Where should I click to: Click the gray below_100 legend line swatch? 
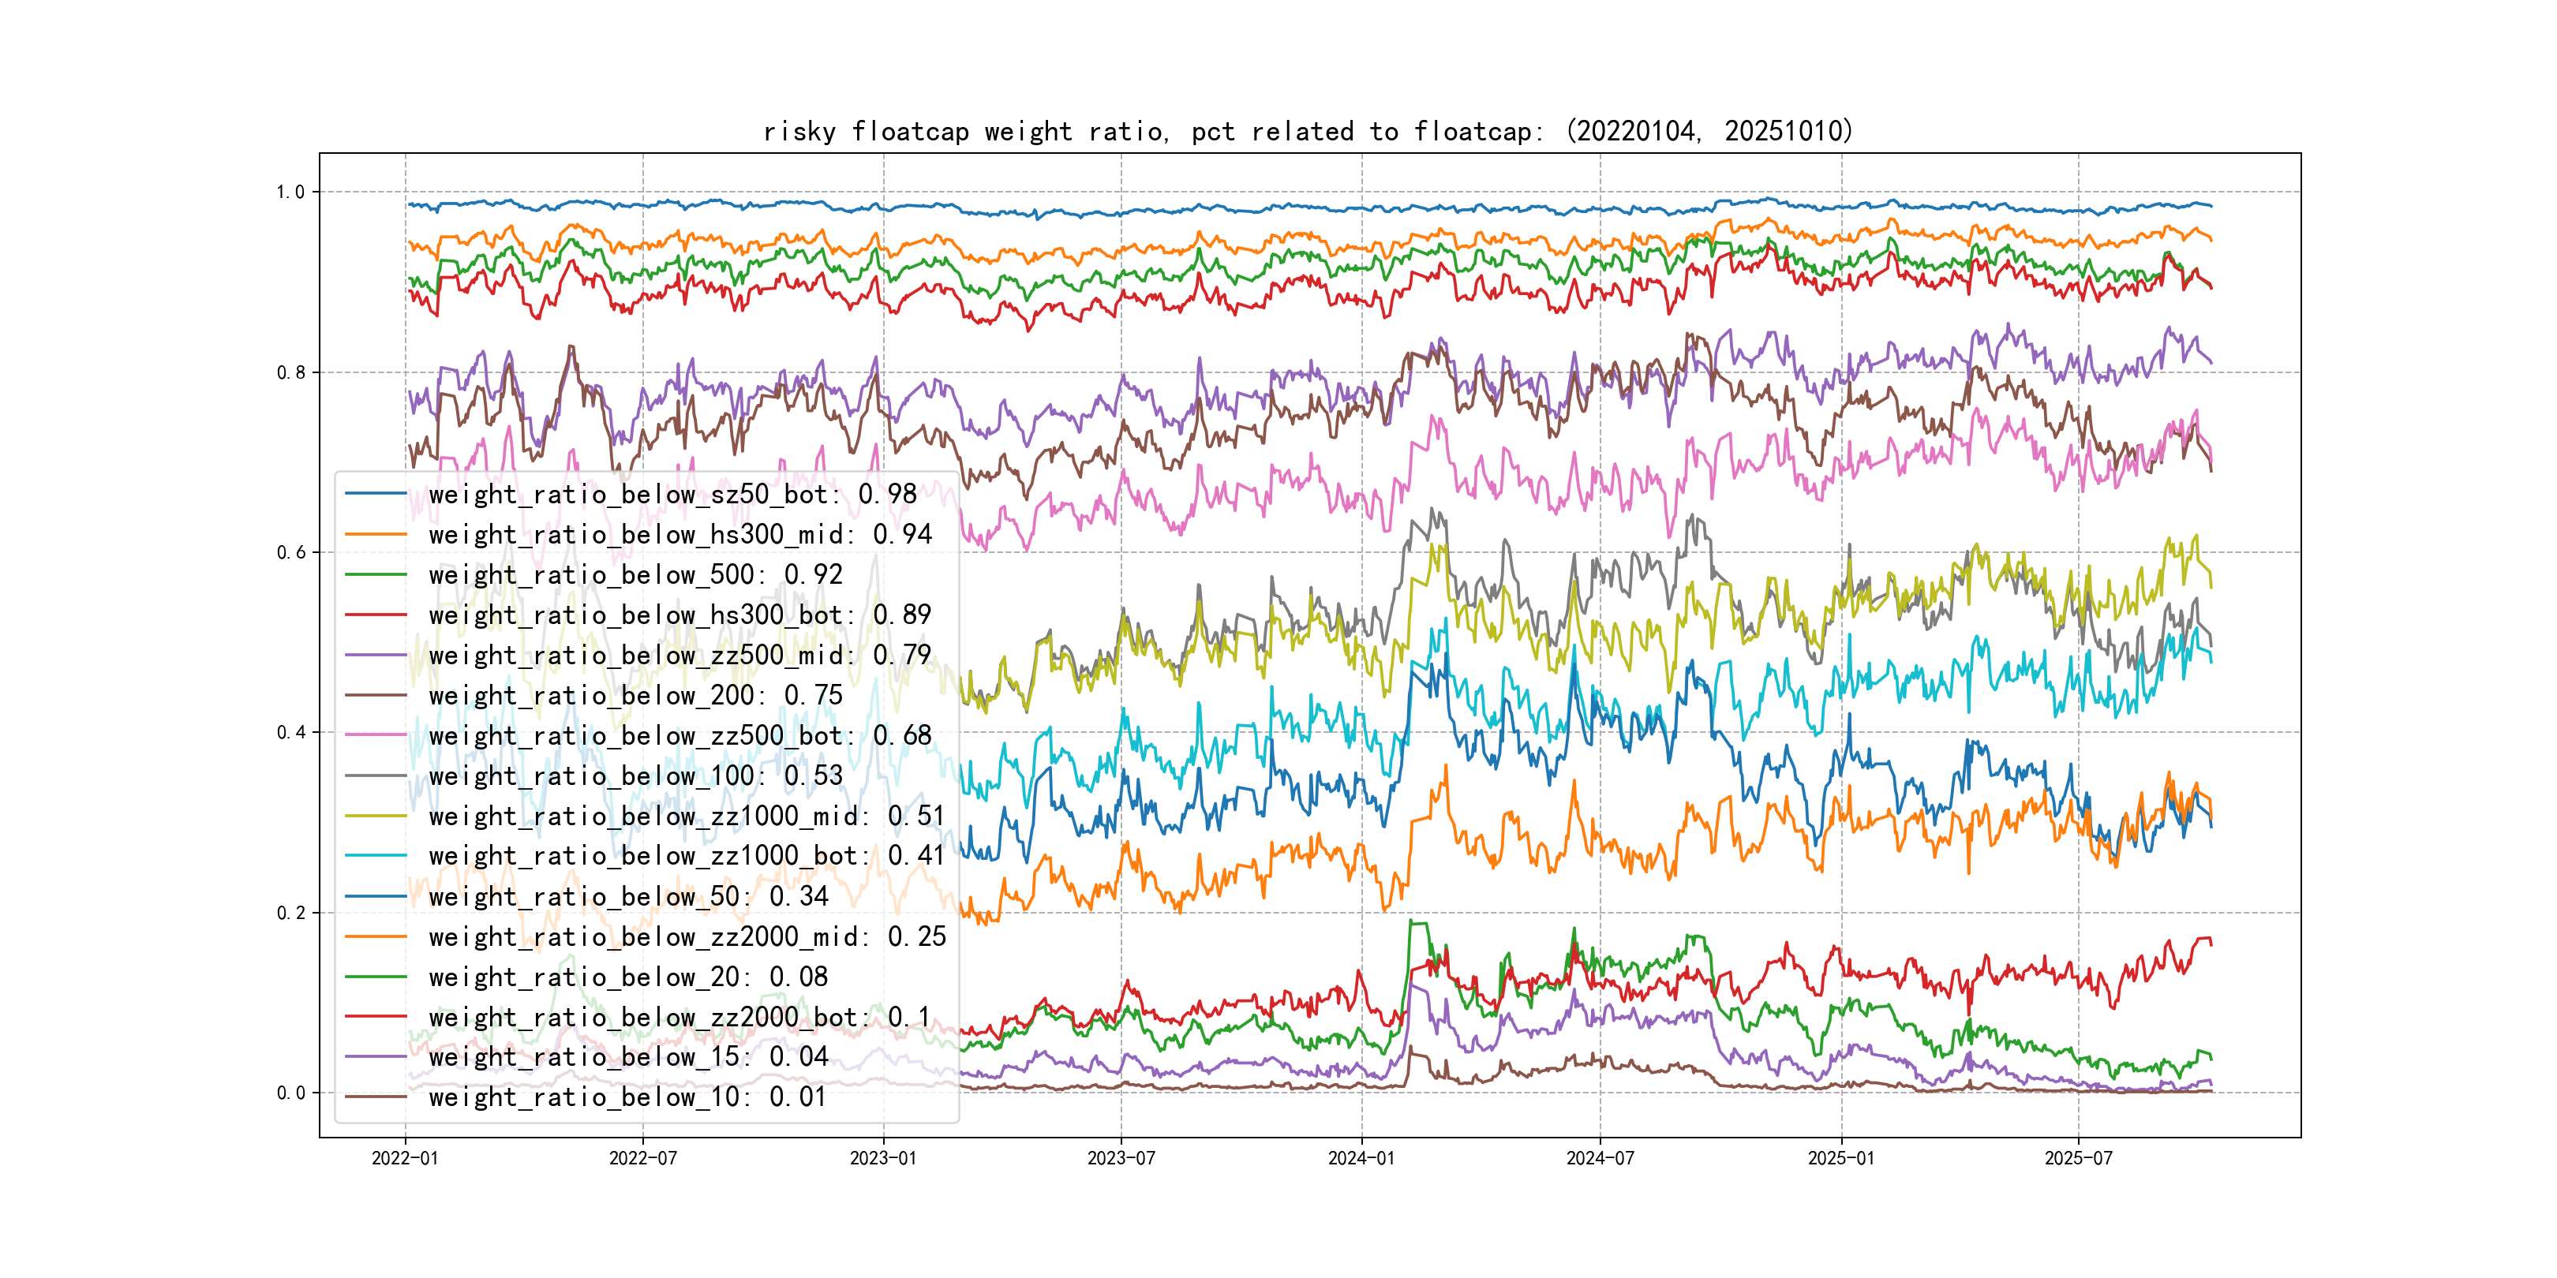tap(375, 776)
